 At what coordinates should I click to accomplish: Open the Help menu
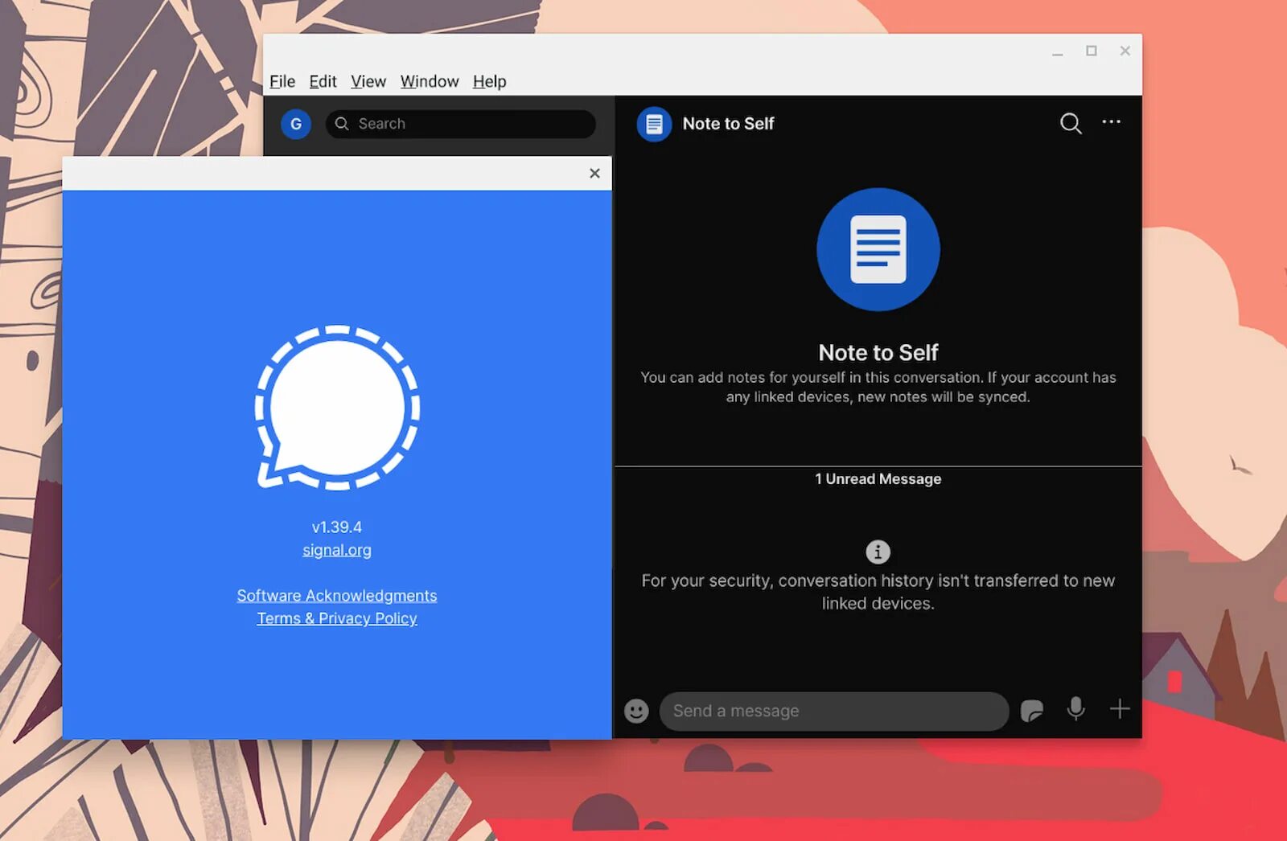click(489, 81)
